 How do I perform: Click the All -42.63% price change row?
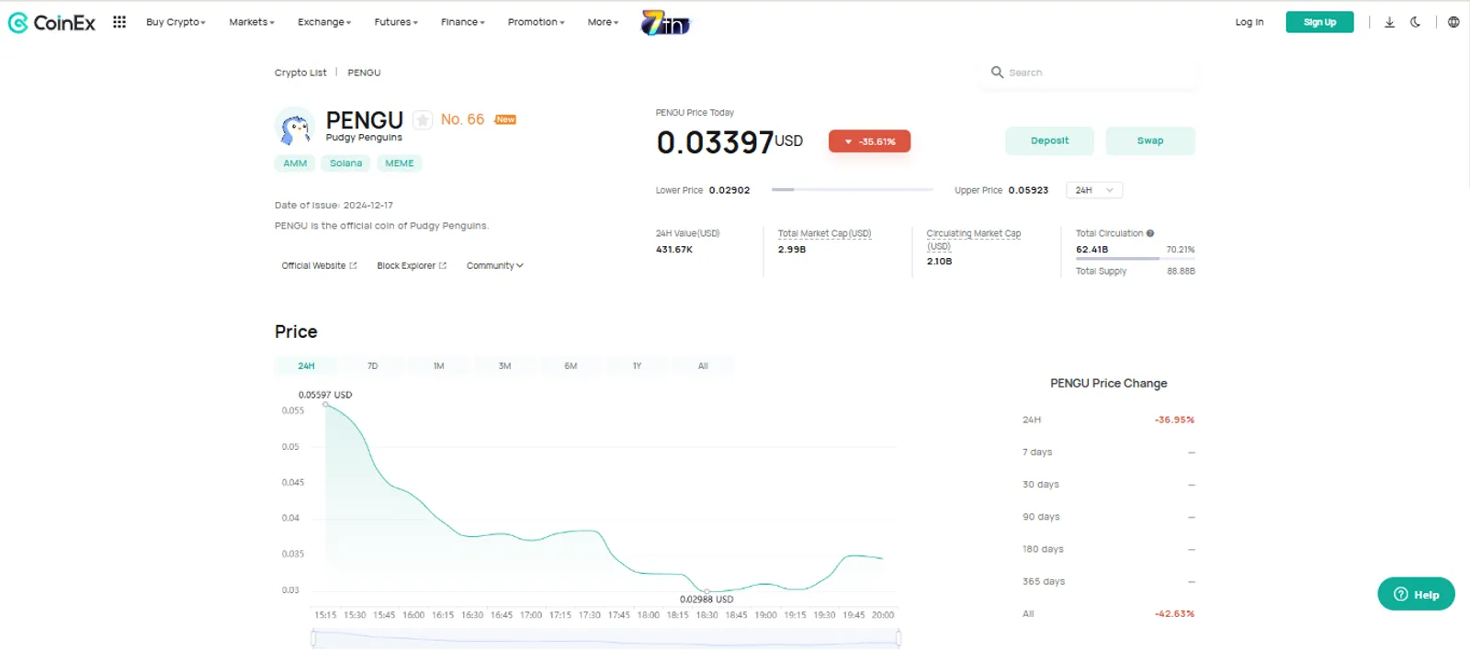tap(1108, 613)
